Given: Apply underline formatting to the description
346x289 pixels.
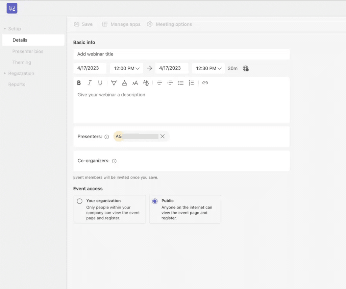Looking at the screenshot, I should [100, 83].
